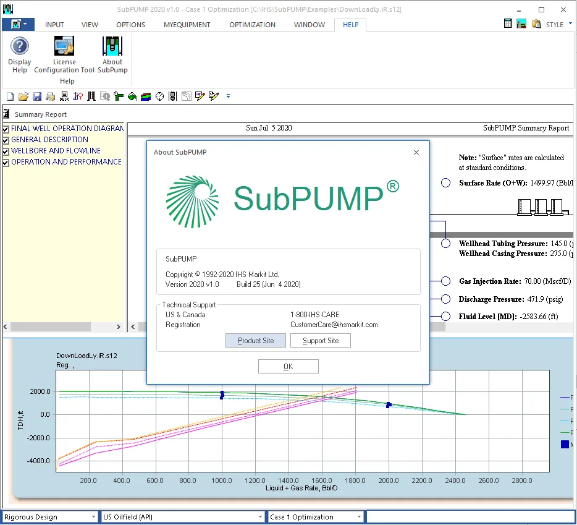Open the OPTIMIZATION ribbon tab
The height and width of the screenshot is (525, 577).
[253, 25]
